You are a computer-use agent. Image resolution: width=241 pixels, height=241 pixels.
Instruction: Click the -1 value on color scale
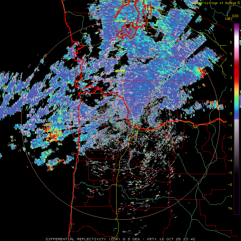point(230,125)
